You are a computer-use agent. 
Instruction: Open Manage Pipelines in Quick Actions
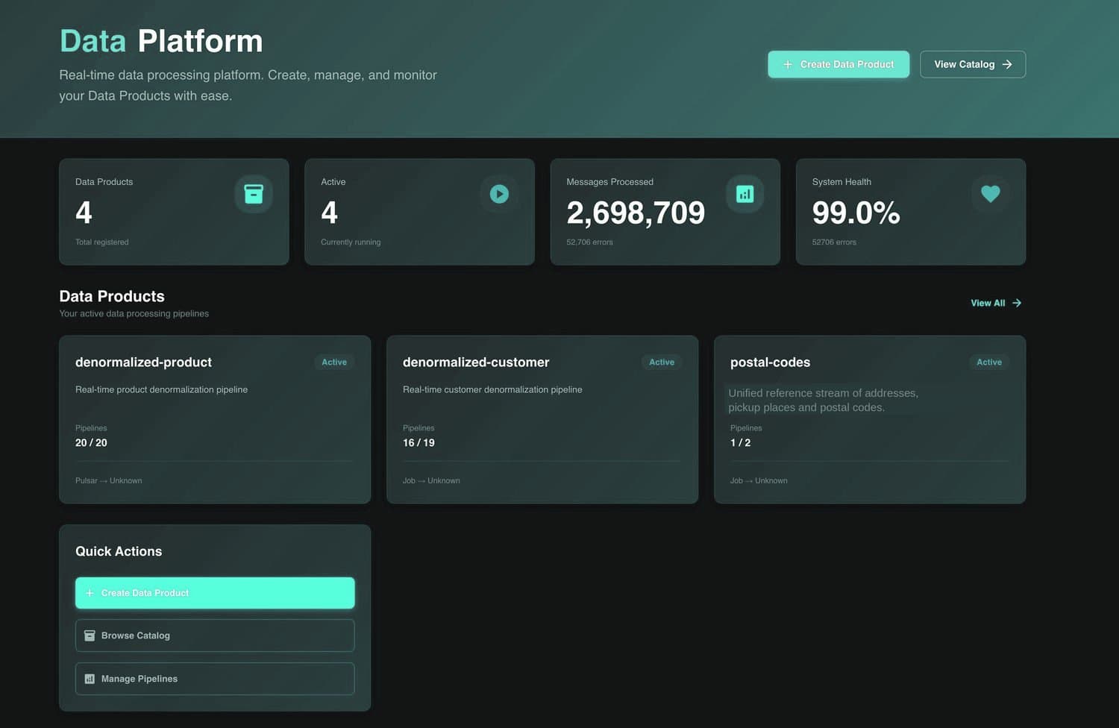[x=215, y=679]
